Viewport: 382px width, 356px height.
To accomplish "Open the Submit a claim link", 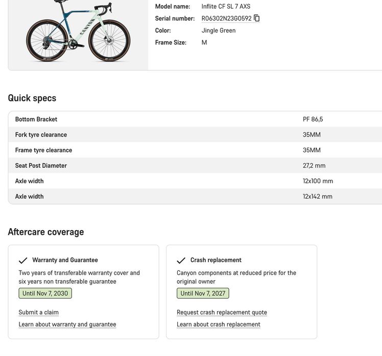I will click(38, 312).
